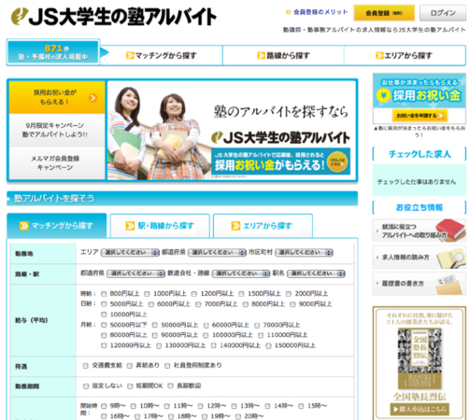Open マッチングから探す in top navigation
The height and width of the screenshot is (420, 470).
coord(162,55)
